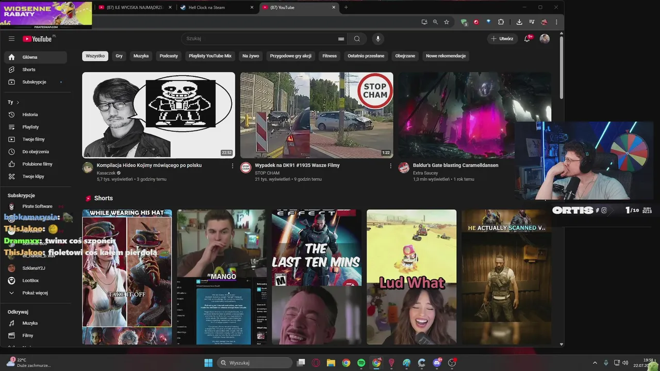Select the Playlisty YouTube Mix chip

(210, 56)
